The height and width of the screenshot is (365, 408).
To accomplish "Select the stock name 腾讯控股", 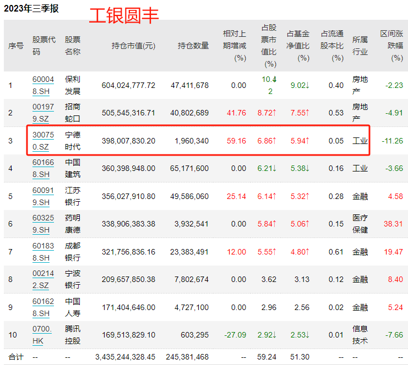I will tap(73, 335).
